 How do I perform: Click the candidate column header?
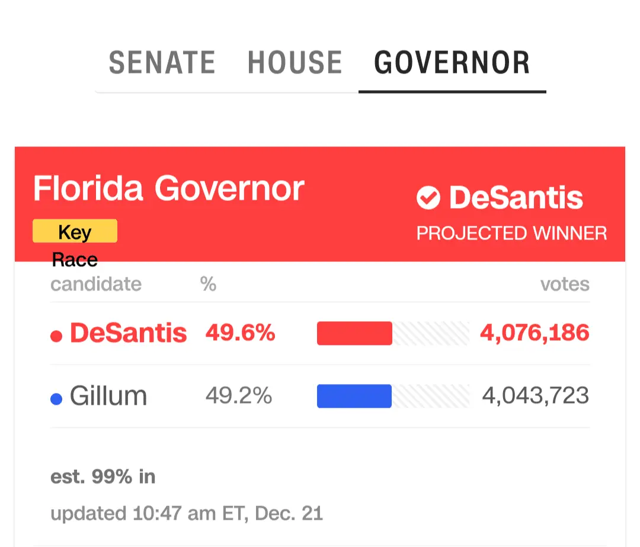[x=96, y=284]
